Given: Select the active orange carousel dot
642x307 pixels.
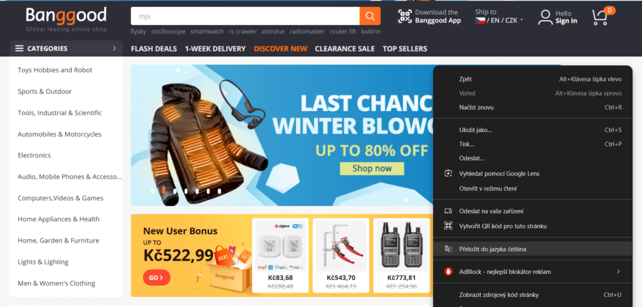Looking at the screenshot, I should (164, 190).
